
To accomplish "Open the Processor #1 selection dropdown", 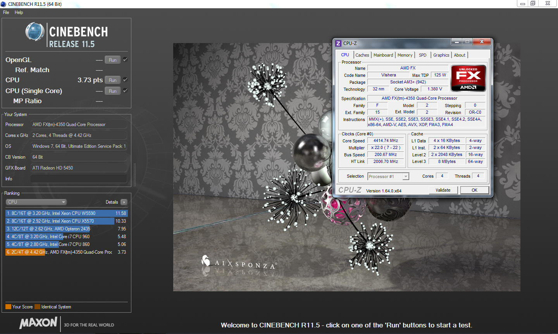I will [388, 177].
